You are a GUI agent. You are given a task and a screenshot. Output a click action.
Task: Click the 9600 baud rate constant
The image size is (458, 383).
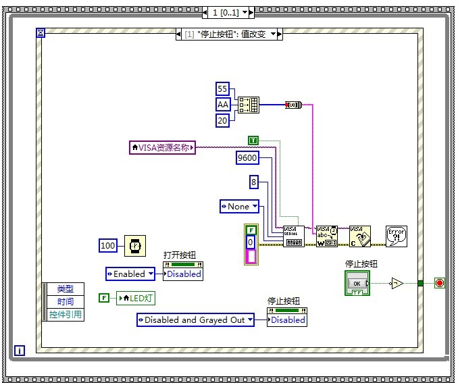click(x=247, y=157)
